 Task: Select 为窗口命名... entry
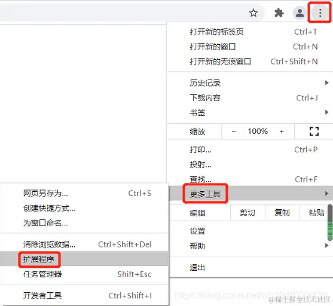point(84,223)
